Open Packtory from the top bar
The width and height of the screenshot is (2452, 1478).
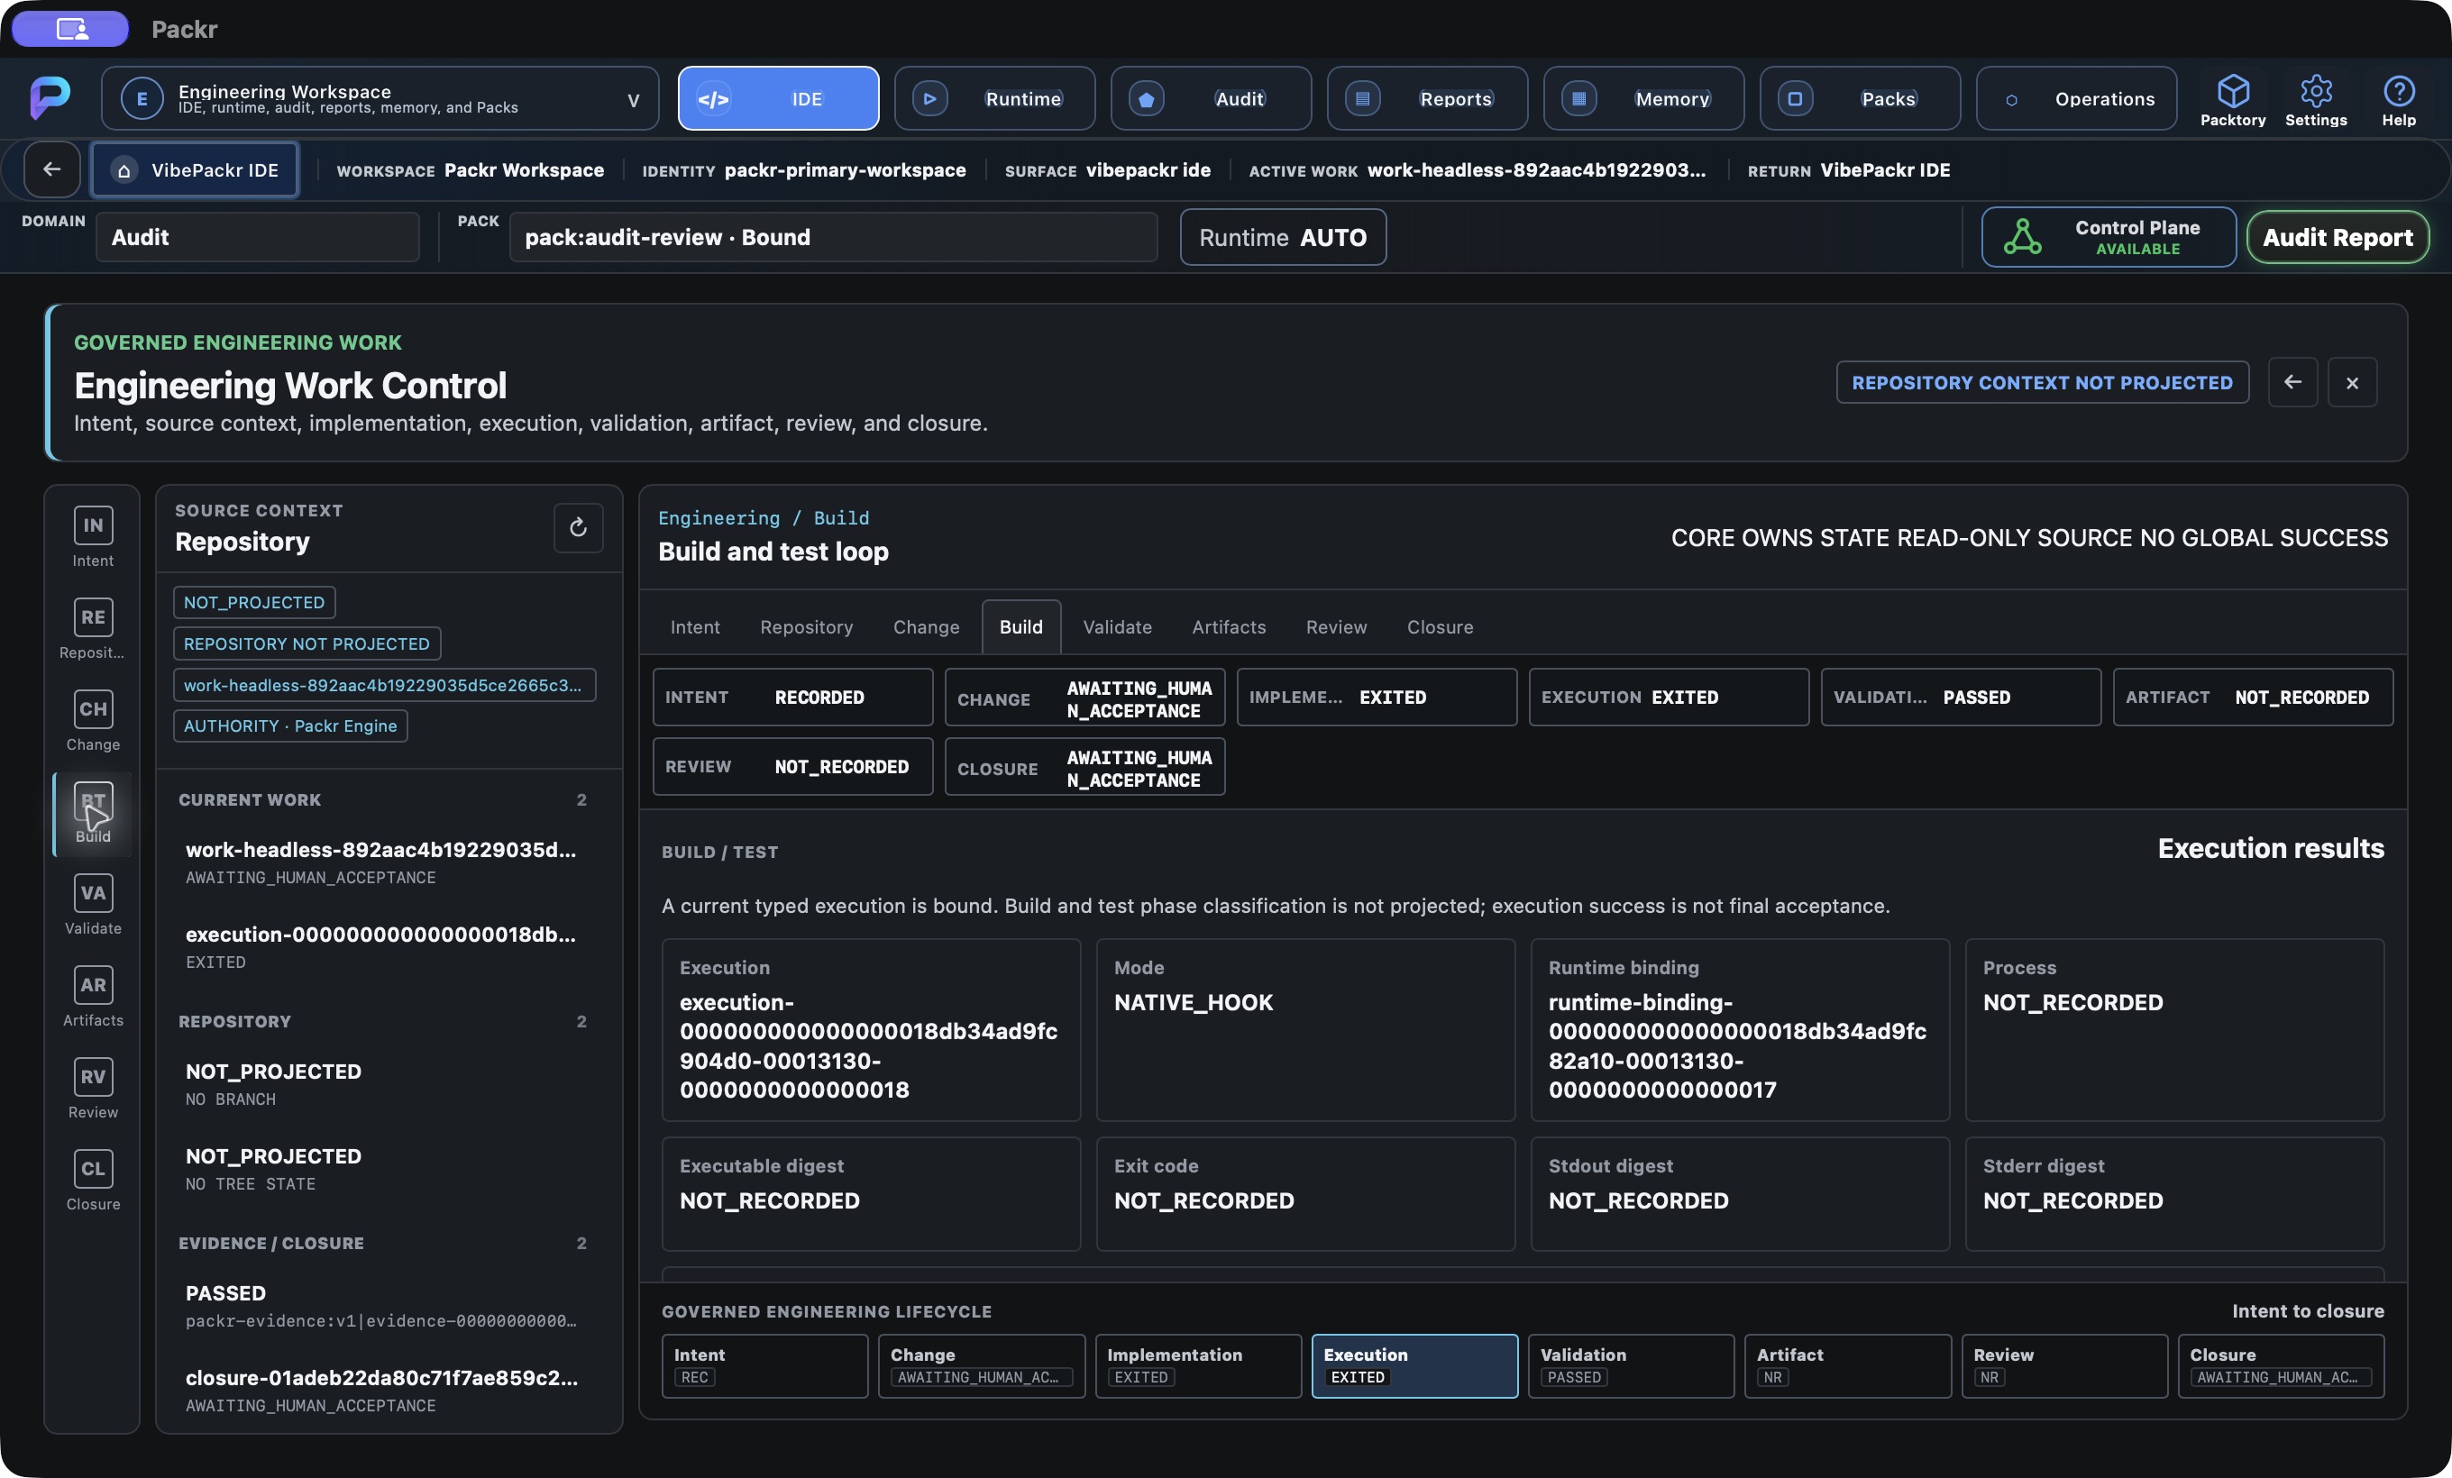[2232, 99]
